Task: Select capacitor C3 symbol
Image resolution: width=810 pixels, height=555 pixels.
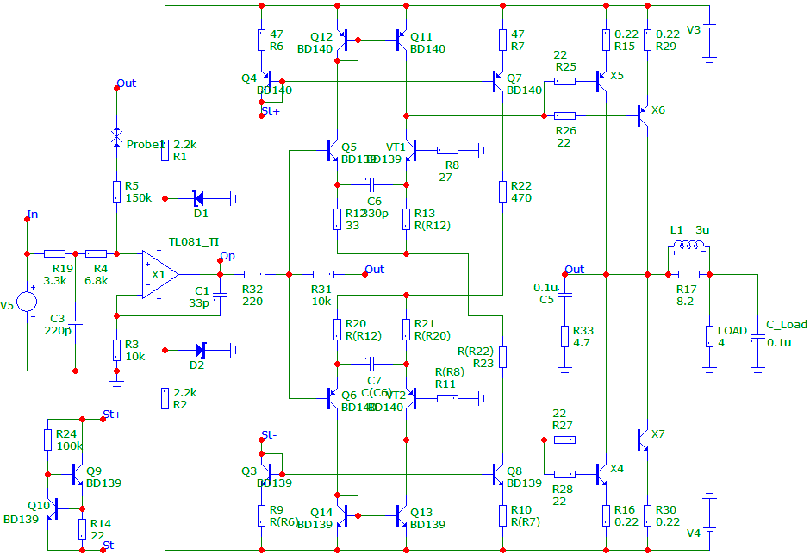Action: (76, 322)
